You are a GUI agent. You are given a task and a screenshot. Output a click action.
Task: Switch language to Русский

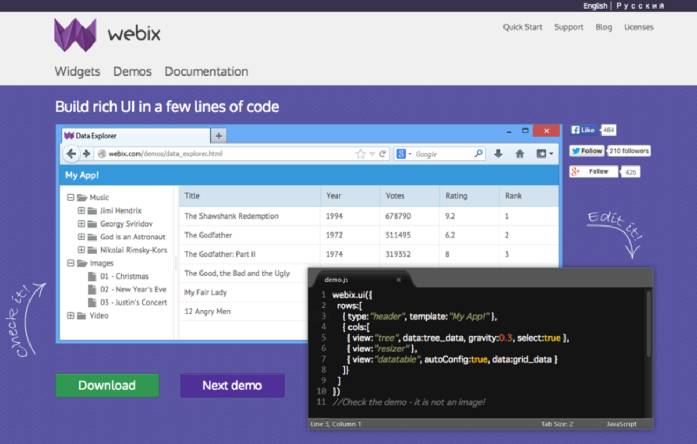[640, 6]
